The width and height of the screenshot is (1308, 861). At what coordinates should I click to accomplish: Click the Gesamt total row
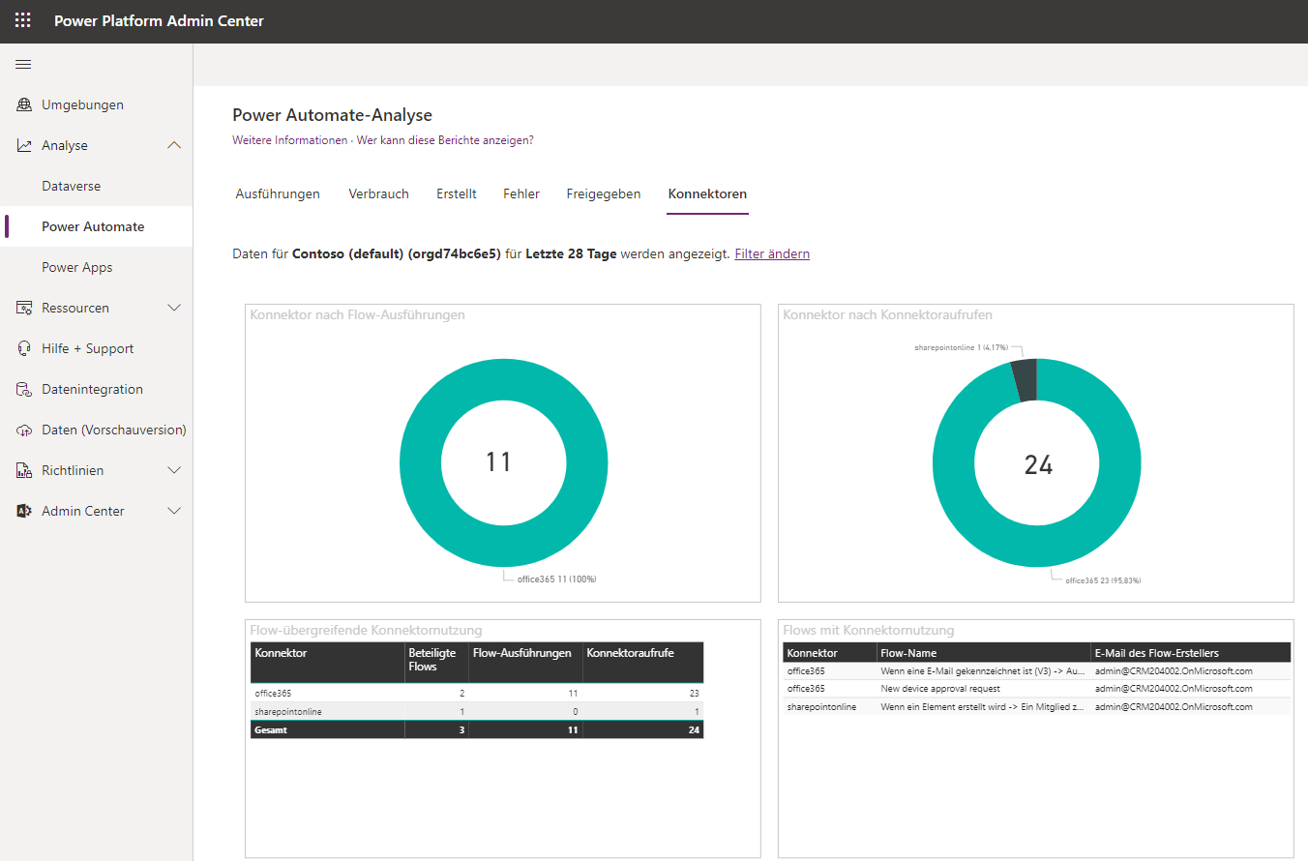point(477,729)
